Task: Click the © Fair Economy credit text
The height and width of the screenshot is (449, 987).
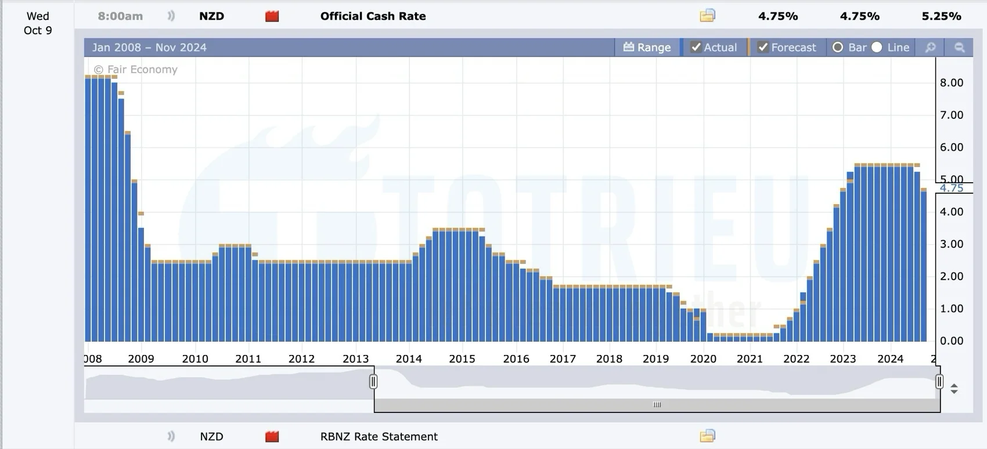Action: [x=135, y=69]
